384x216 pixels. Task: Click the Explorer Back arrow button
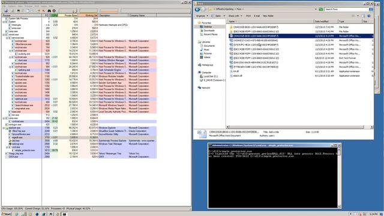(197, 10)
